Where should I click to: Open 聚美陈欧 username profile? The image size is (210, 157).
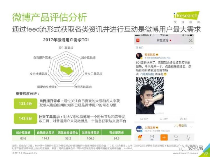coord(150,55)
